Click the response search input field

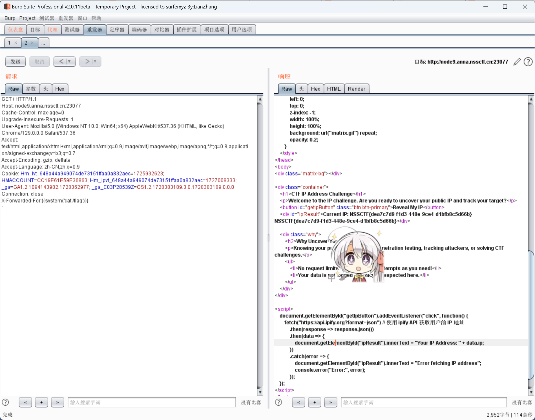tap(424, 403)
